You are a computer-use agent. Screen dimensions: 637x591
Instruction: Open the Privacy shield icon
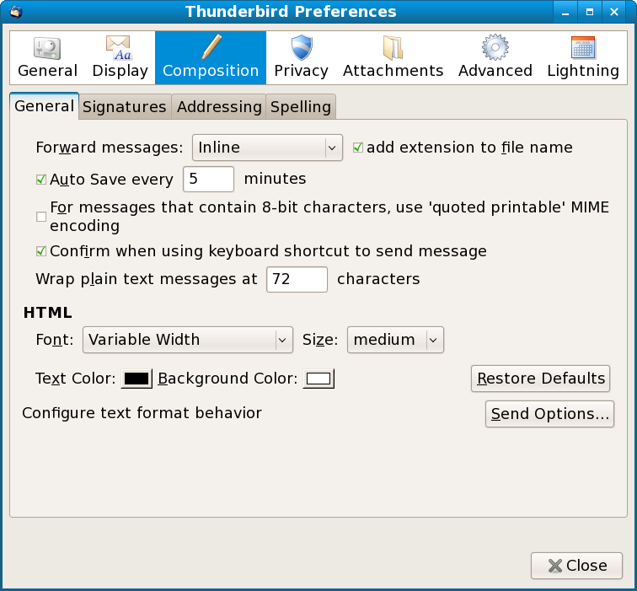(x=302, y=47)
